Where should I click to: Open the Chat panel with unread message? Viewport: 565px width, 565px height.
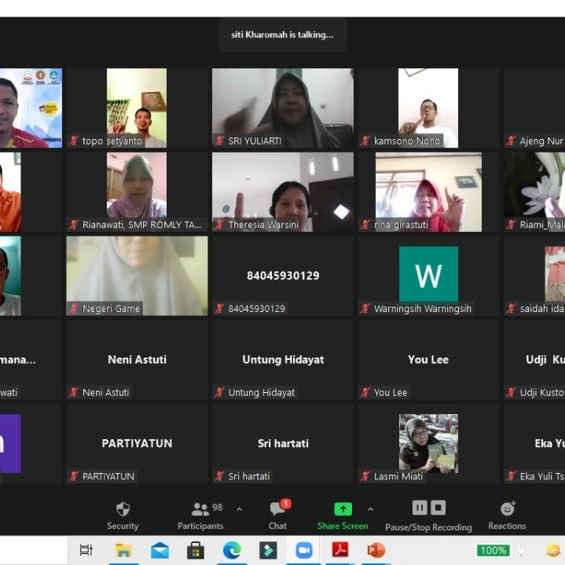[x=277, y=515]
